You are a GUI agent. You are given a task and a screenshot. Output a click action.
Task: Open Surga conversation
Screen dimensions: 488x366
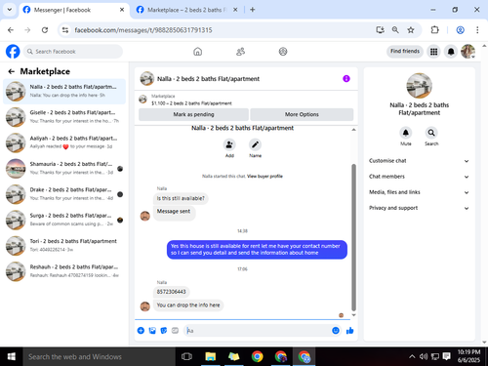[x=64, y=220]
